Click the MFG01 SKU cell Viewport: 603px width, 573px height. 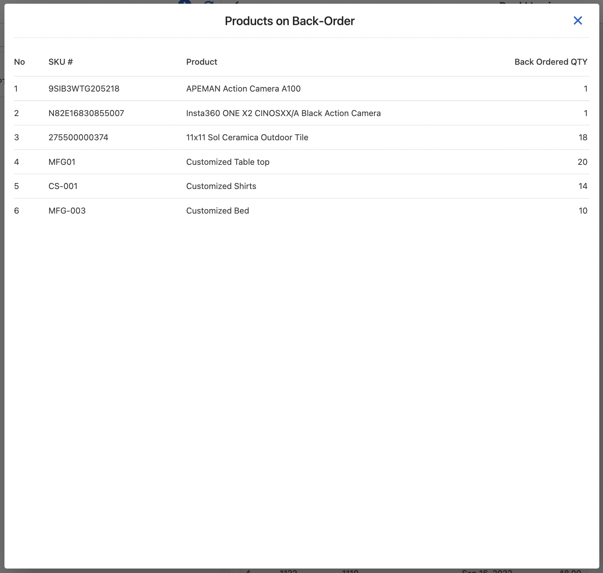point(62,162)
